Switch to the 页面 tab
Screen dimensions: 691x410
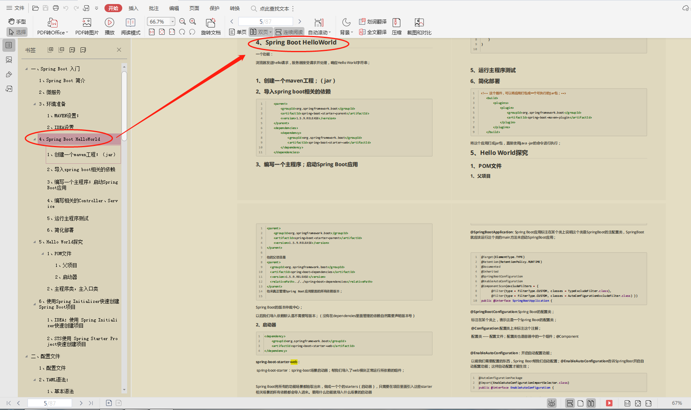194,8
